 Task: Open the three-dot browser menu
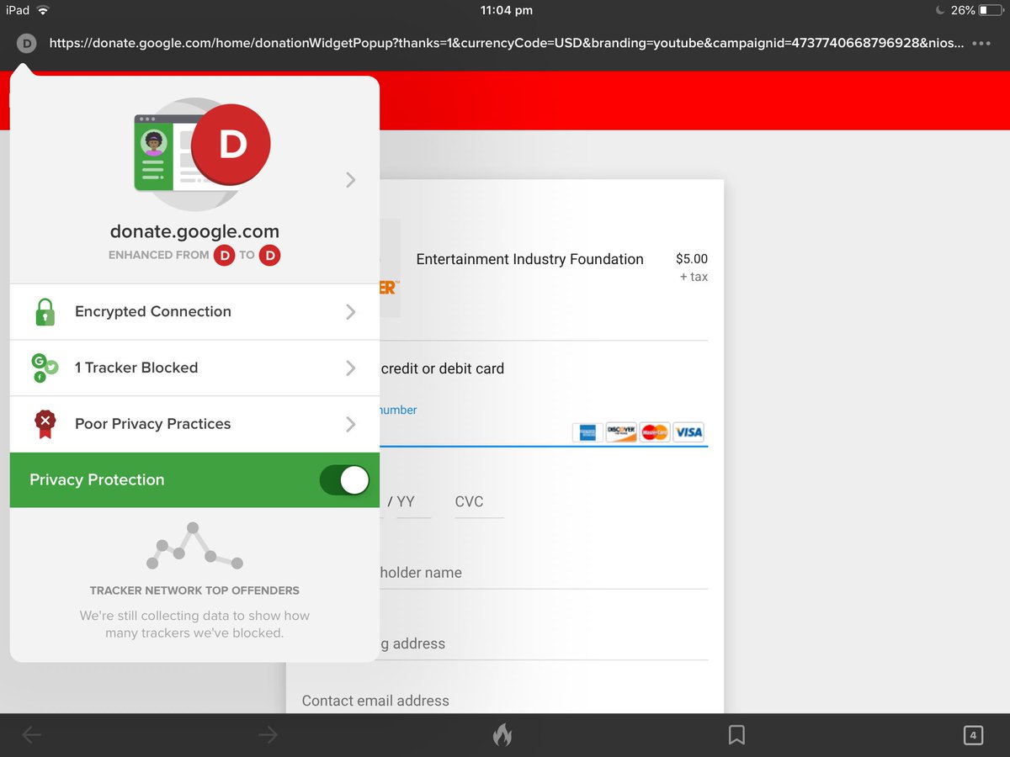pyautogui.click(x=981, y=43)
